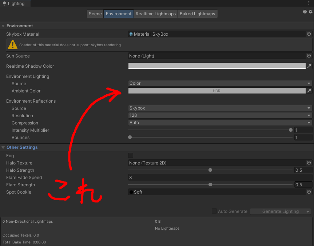Click the Sun Source object selector circle
The width and height of the screenshot is (314, 246).
pos(309,56)
